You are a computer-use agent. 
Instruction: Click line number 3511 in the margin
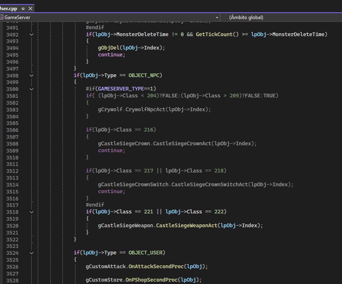pyautogui.click(x=12, y=164)
